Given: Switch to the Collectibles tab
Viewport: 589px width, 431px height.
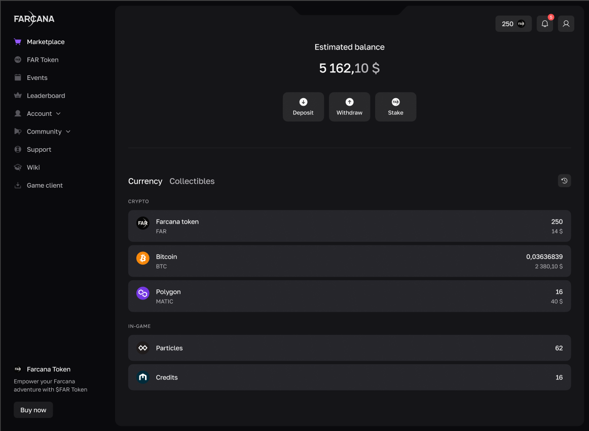Looking at the screenshot, I should (192, 181).
